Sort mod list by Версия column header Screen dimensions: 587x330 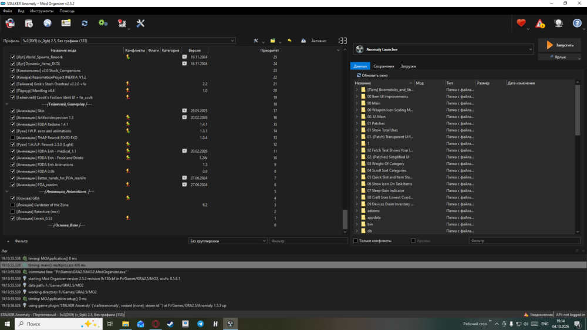[x=194, y=50]
